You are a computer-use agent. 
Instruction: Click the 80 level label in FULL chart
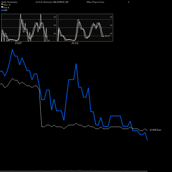[x=111, y=17]
